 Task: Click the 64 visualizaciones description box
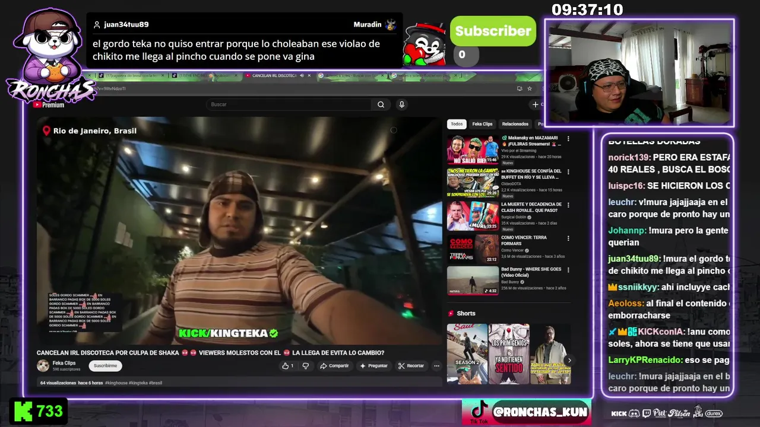pos(239,383)
